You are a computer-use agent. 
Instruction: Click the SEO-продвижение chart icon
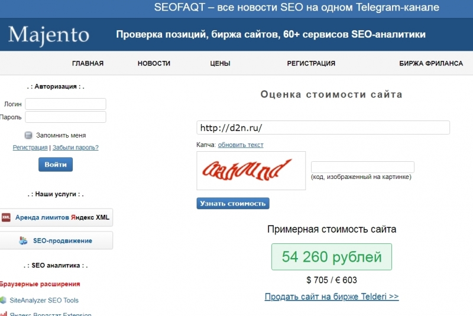(x=23, y=240)
